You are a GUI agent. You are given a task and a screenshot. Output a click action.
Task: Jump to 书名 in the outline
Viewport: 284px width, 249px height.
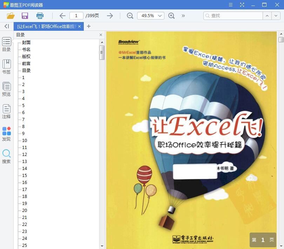coord(26,50)
